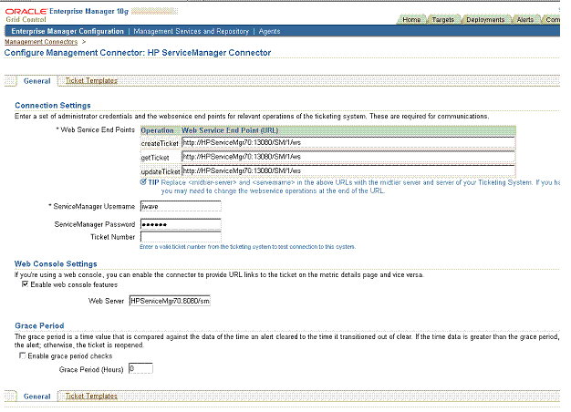This screenshot has width=571, height=412.
Task: Click the Operation column header
Action: click(157, 130)
